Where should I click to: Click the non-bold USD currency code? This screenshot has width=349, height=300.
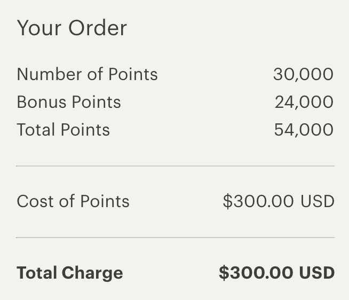coord(318,201)
